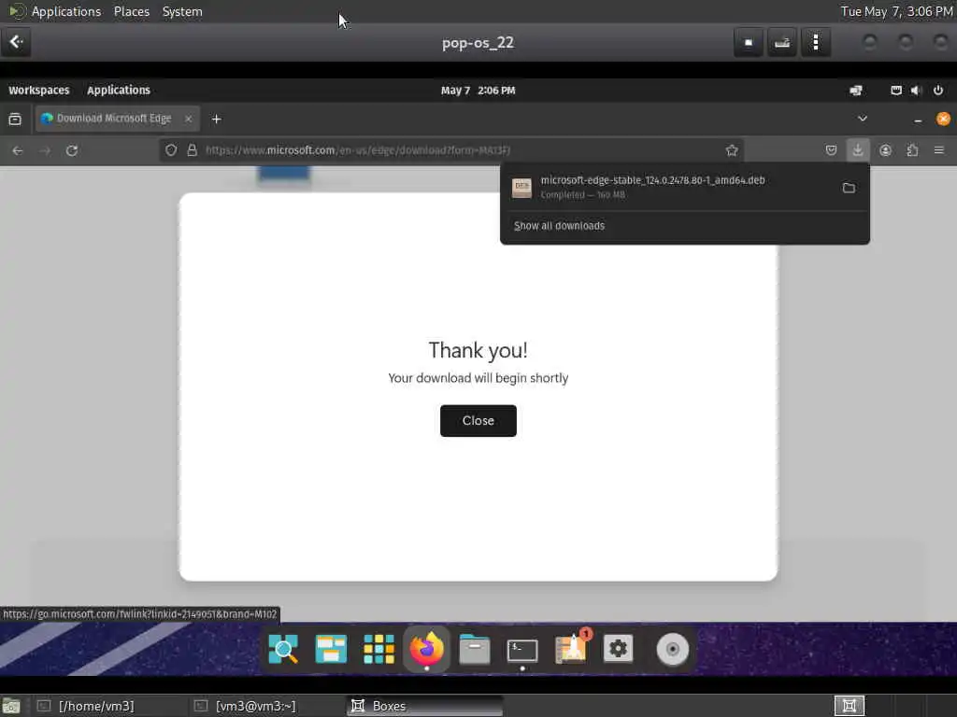Close the Download Microsoft Edge tab
The width and height of the screenshot is (957, 717).
pos(189,119)
